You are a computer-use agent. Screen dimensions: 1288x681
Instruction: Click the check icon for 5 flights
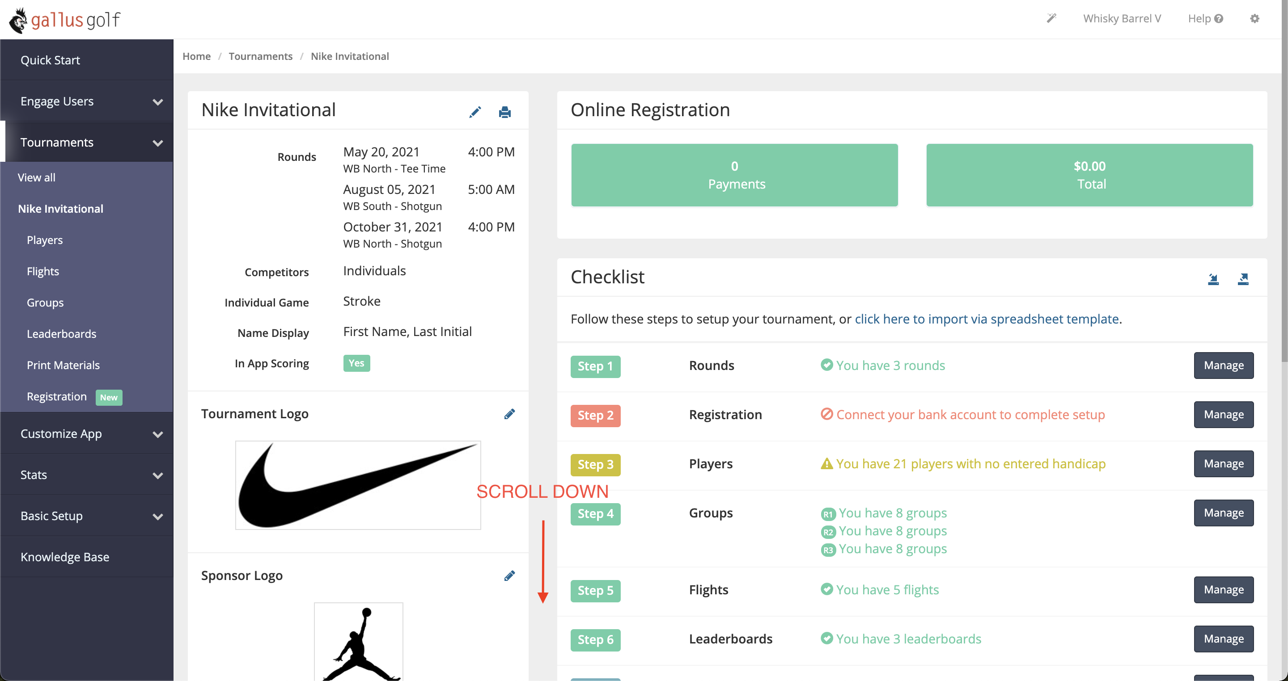[826, 589]
